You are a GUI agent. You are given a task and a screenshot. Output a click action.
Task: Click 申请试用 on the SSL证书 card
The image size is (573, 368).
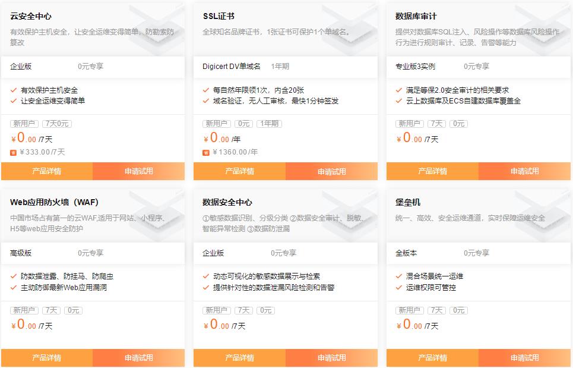click(x=331, y=171)
